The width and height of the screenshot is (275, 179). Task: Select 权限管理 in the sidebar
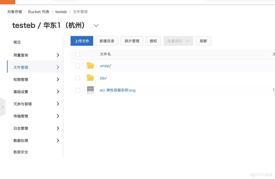(21, 80)
